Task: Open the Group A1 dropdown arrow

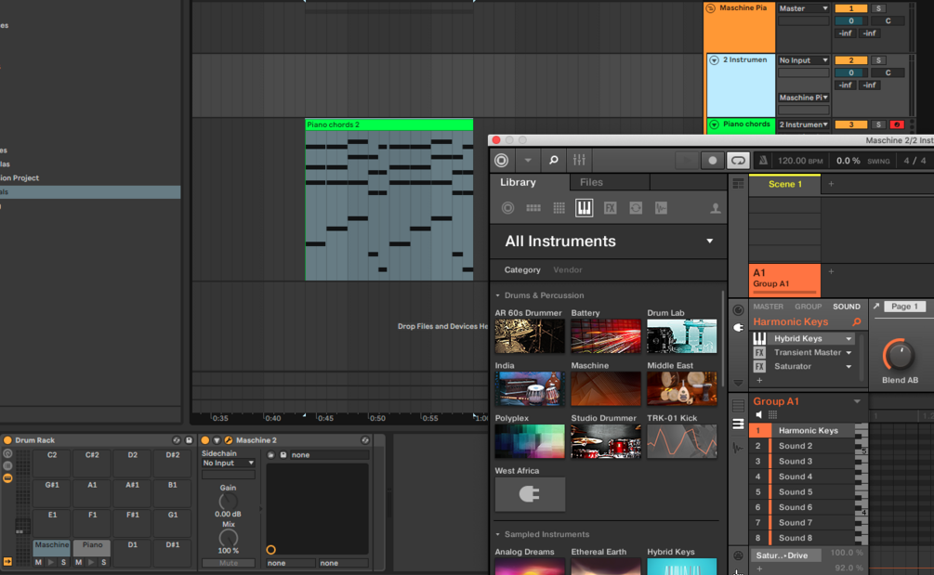Action: click(x=857, y=401)
